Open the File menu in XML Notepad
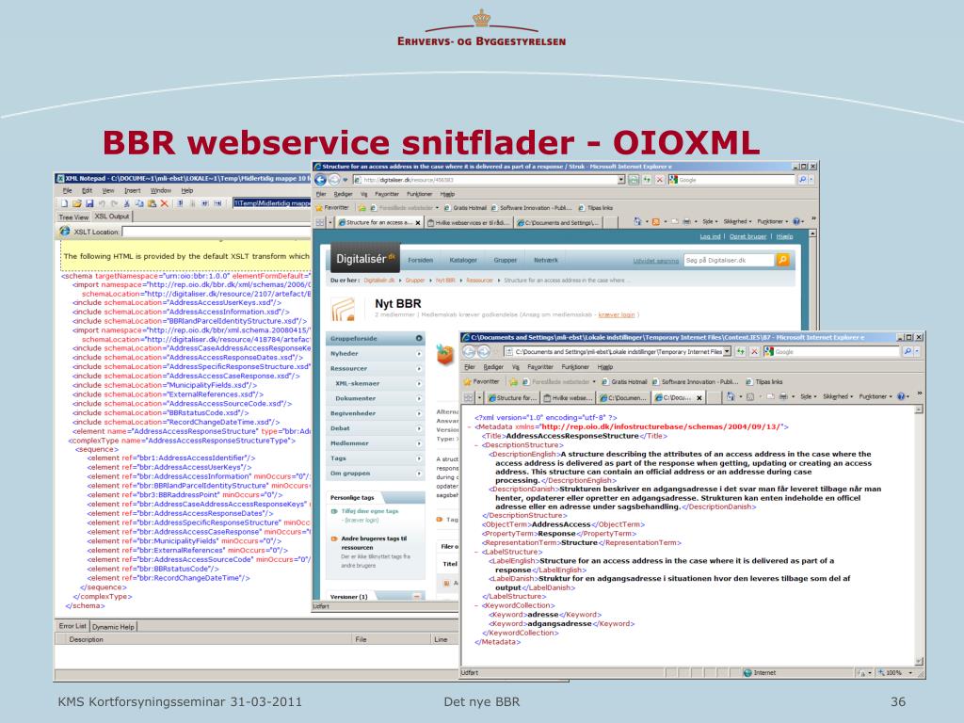 tap(67, 190)
